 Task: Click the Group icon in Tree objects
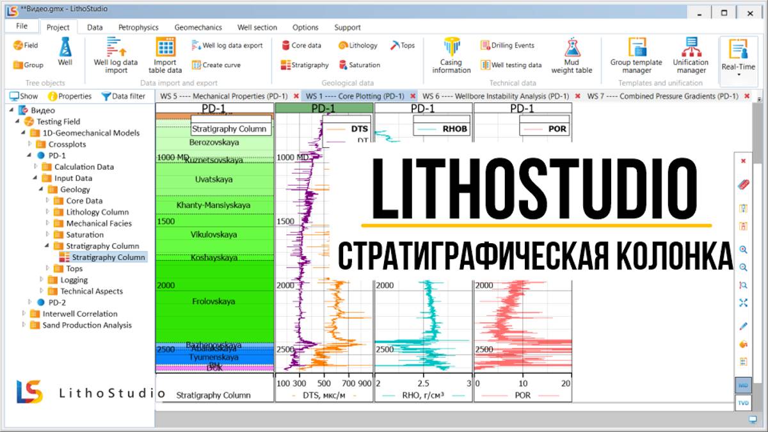click(28, 65)
